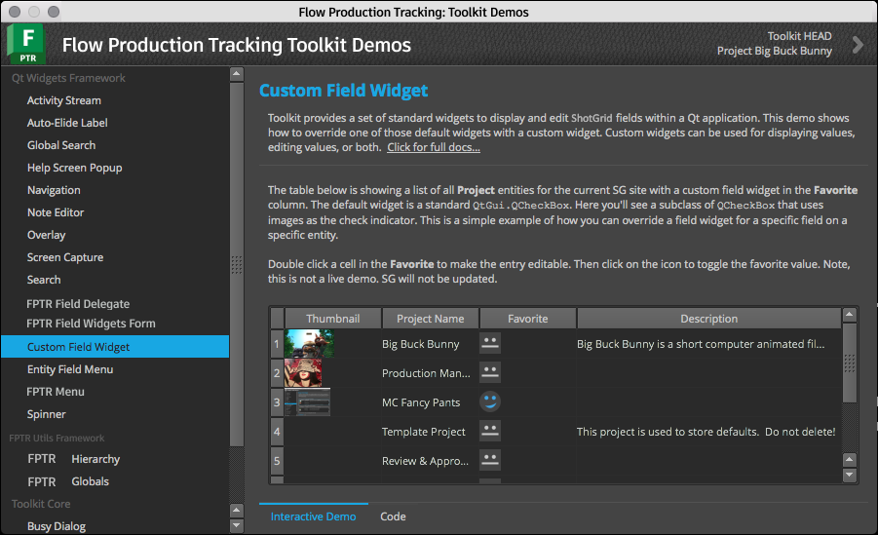Select 'This project is used to store defaults' cell
The image size is (878, 535).
pos(706,432)
